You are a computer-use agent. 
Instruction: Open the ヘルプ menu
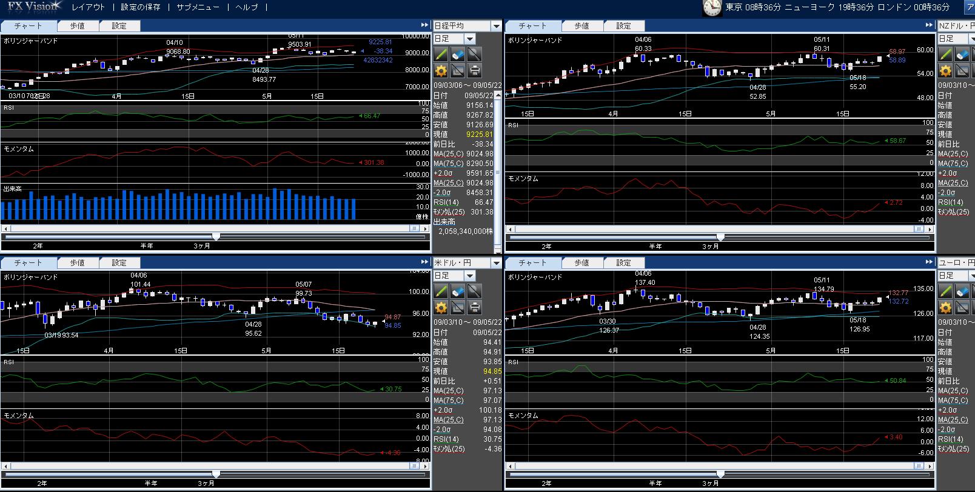tap(246, 7)
